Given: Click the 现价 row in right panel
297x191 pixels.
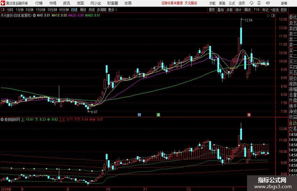Looking at the screenshot, I should pyautogui.click(x=293, y=78).
